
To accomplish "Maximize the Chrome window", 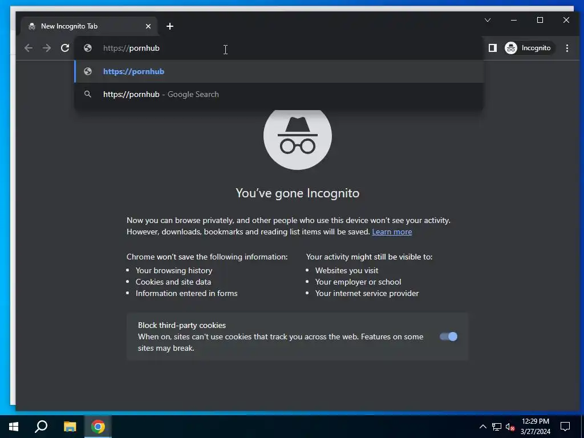I will (x=540, y=20).
